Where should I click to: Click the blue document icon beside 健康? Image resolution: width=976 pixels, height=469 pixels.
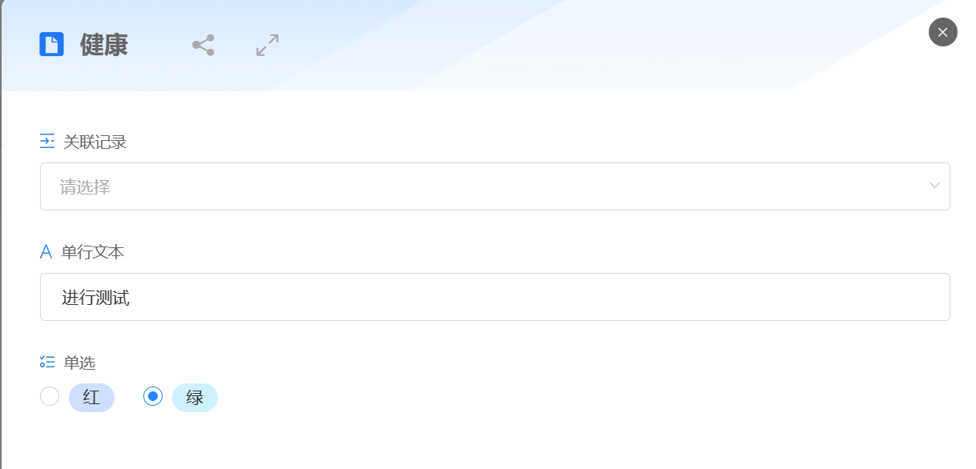point(51,44)
